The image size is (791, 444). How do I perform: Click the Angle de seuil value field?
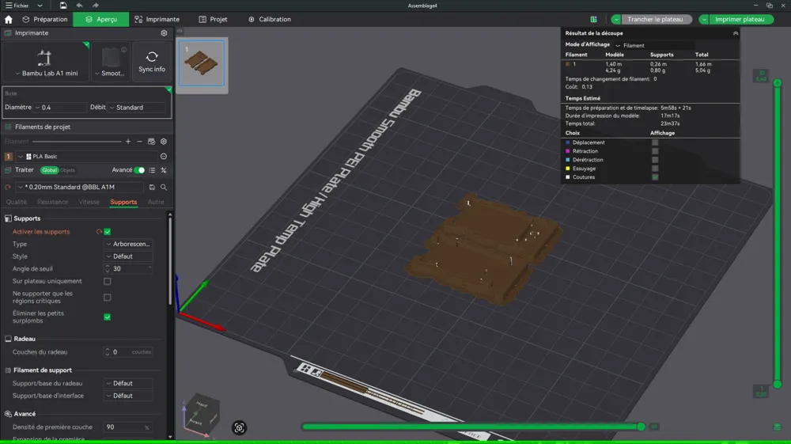tap(128, 269)
